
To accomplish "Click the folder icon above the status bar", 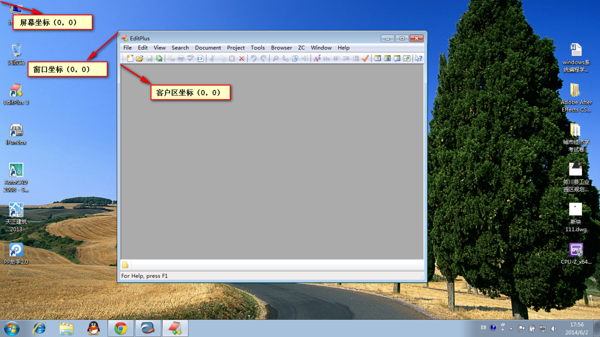I will [x=125, y=265].
